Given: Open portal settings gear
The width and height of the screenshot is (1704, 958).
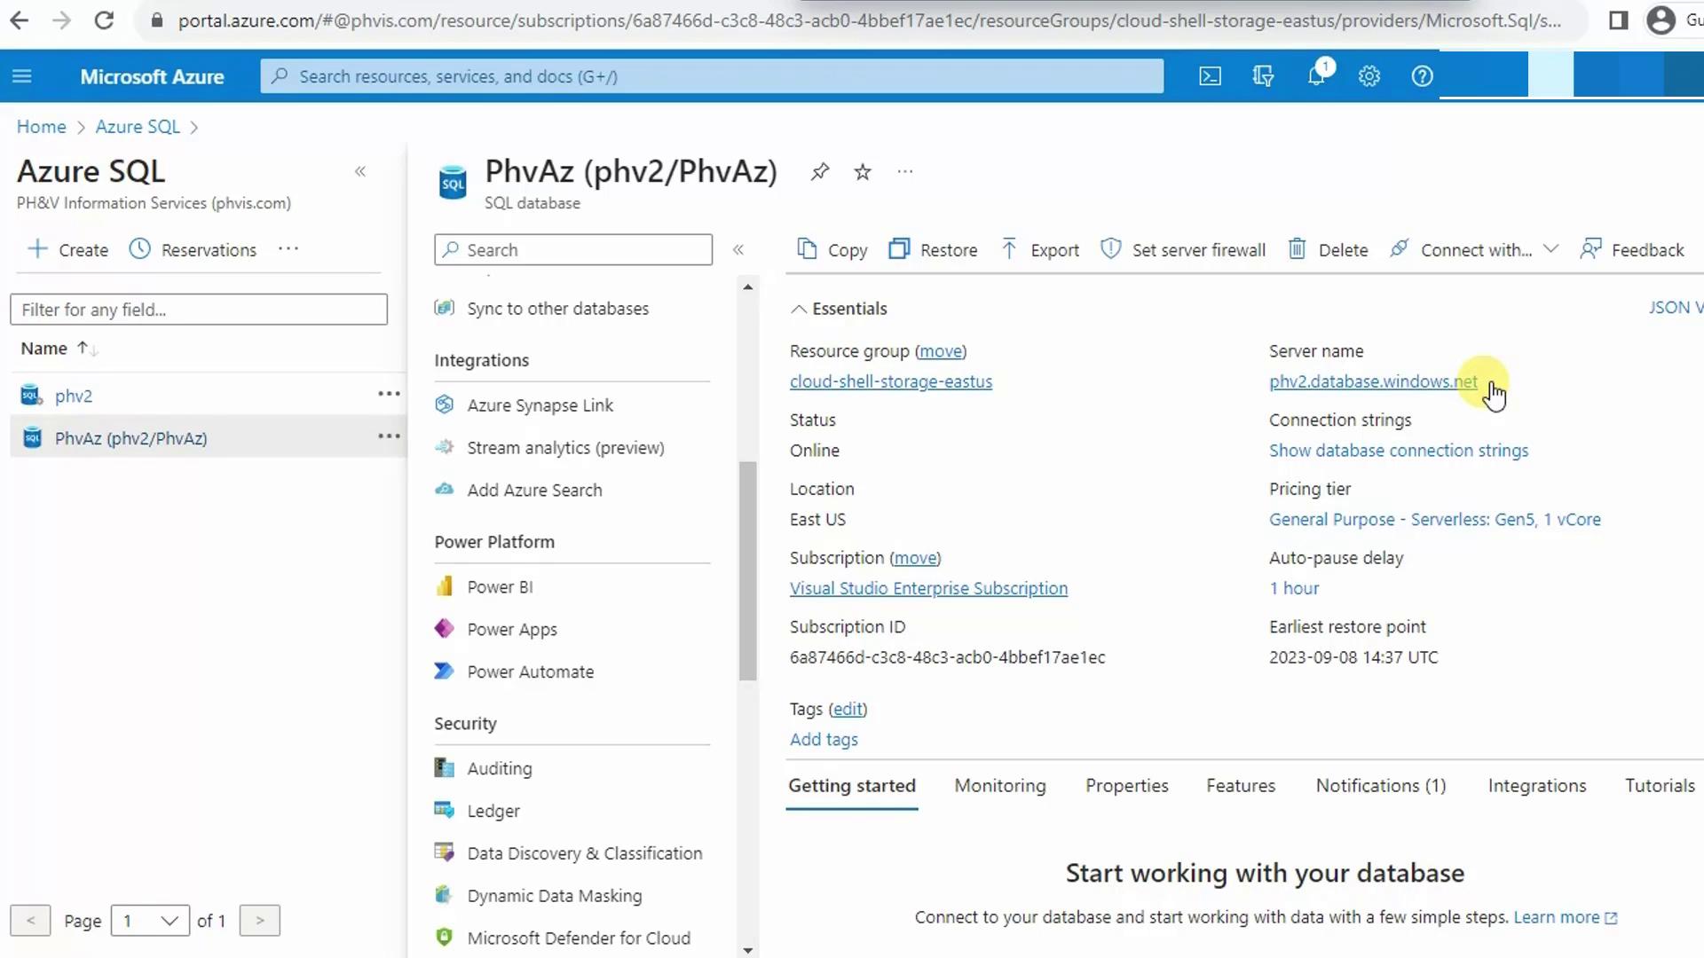Looking at the screenshot, I should (1369, 76).
